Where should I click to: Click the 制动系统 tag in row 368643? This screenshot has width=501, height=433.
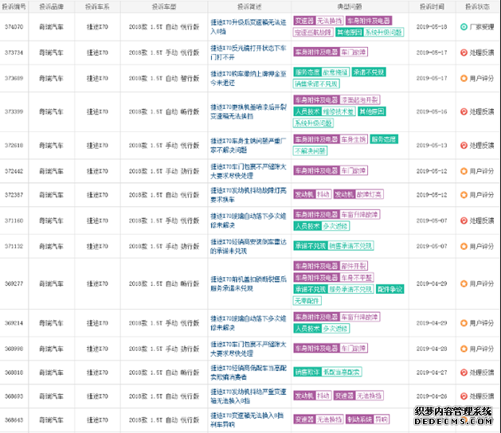[x=360, y=419]
